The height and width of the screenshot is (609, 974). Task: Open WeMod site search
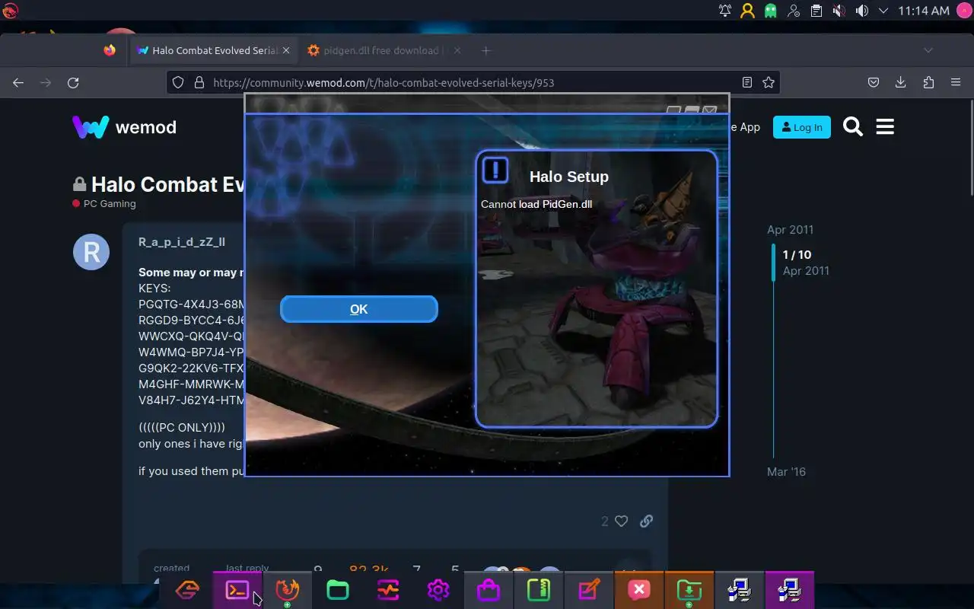(x=853, y=127)
